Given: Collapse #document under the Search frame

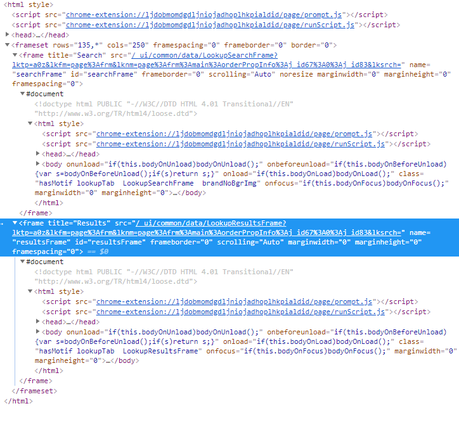Looking at the screenshot, I should click(22, 94).
